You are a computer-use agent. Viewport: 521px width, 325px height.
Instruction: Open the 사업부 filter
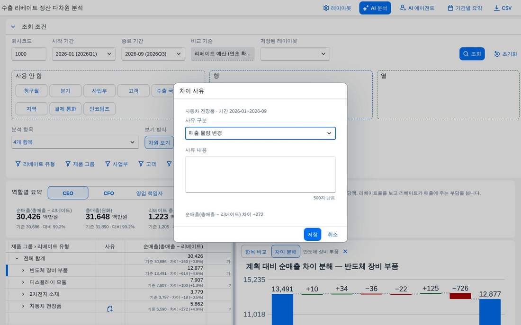point(117,164)
